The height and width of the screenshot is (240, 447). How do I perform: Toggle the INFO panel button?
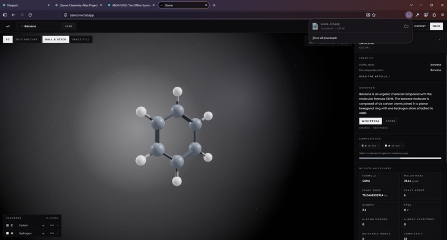[436, 26]
